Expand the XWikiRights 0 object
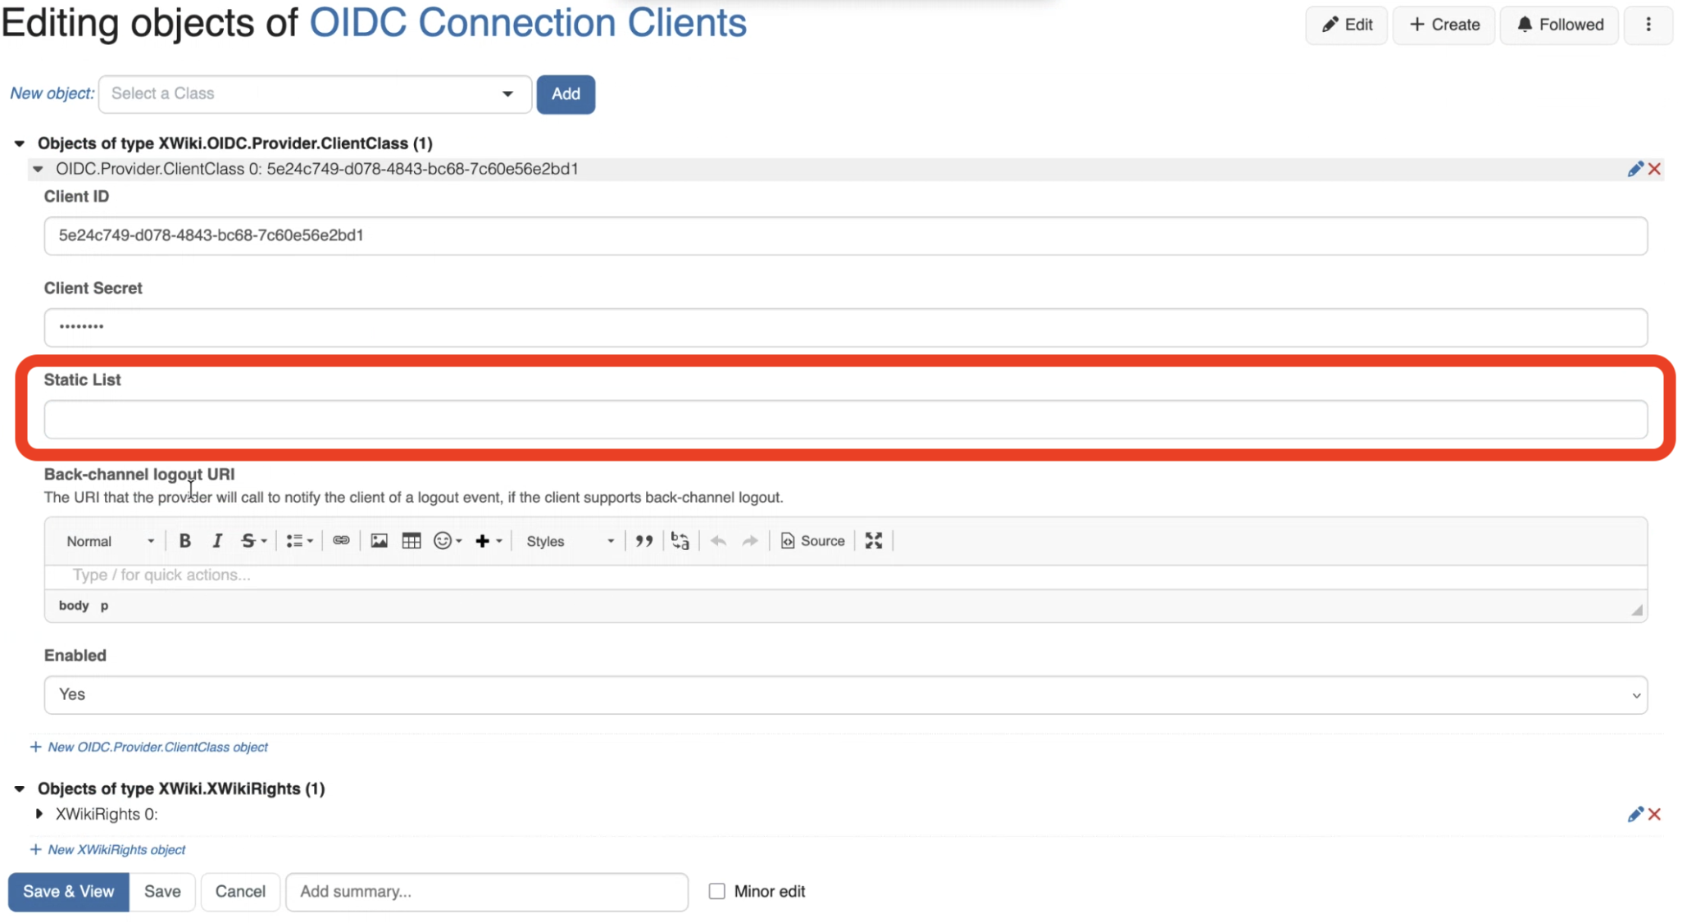This screenshot has height=923, width=1687. pyautogui.click(x=39, y=814)
